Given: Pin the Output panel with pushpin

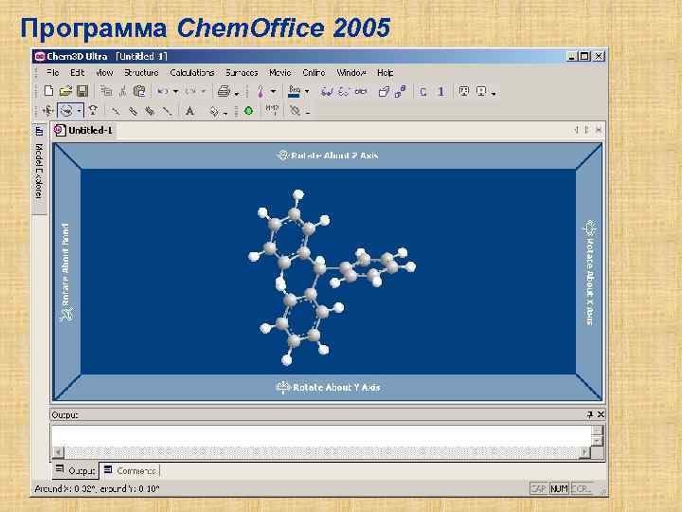Looking at the screenshot, I should pyautogui.click(x=590, y=414).
